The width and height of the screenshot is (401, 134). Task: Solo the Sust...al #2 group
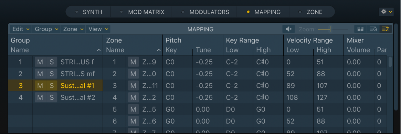[x=52, y=98]
